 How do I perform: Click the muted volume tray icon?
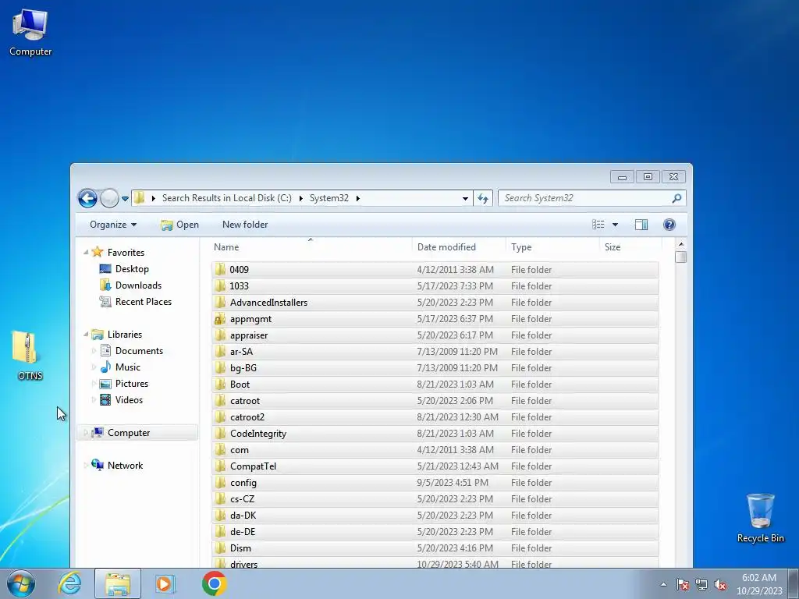(720, 584)
